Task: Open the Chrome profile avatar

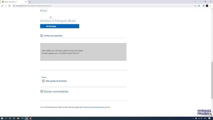Action: [207, 6]
